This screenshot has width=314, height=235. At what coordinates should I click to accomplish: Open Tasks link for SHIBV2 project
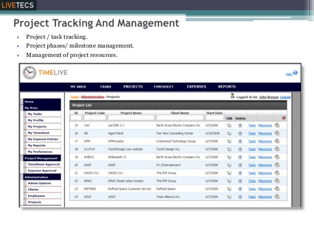pos(251,157)
